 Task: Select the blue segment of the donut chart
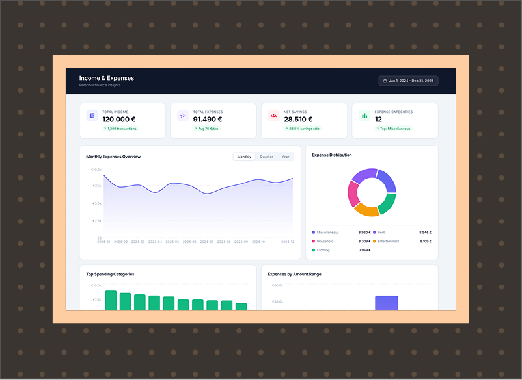[x=387, y=181]
